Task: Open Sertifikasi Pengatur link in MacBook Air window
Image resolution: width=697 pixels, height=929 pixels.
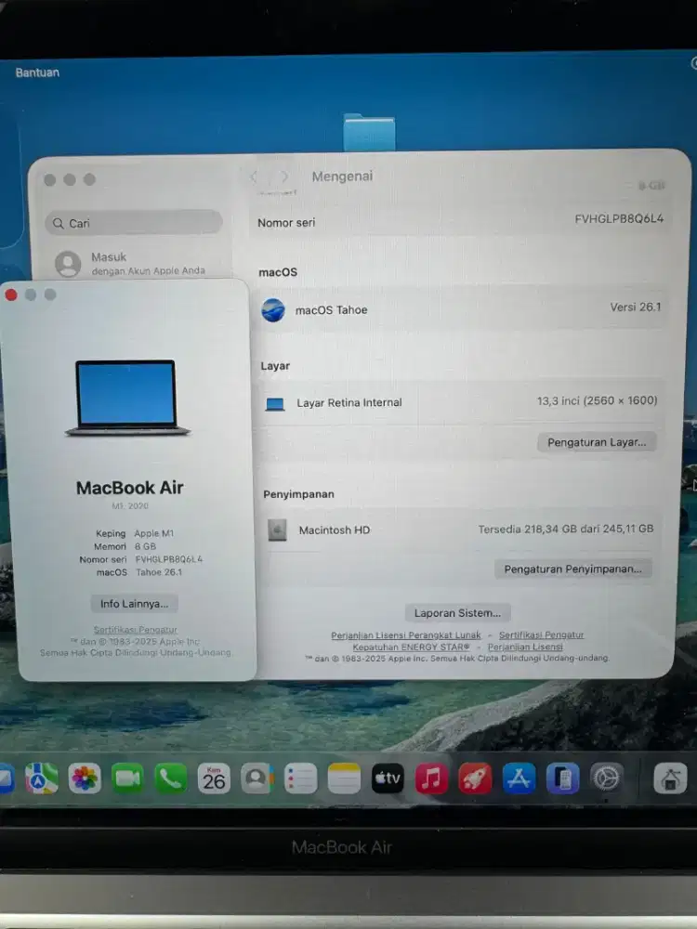Action: tap(135, 629)
